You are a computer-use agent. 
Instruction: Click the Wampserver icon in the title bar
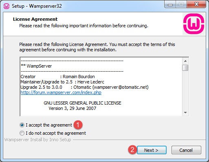(6, 6)
